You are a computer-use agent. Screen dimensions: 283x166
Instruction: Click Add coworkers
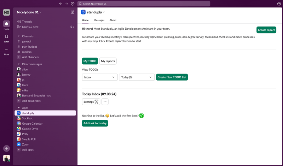coord(45,101)
